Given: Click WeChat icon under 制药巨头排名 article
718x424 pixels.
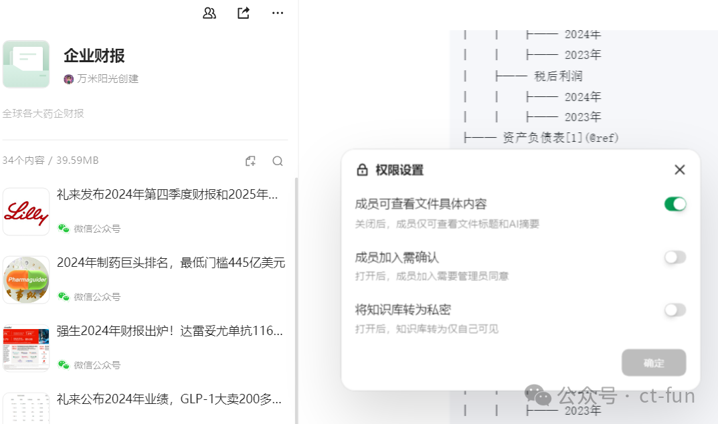Looking at the screenshot, I should tap(63, 296).
